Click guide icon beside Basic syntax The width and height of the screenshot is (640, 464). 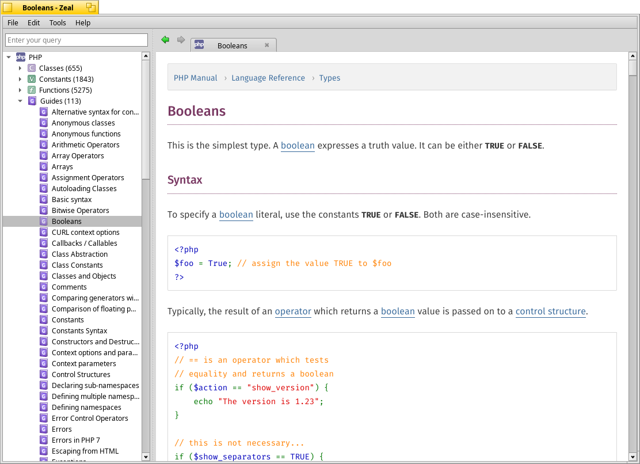coord(44,200)
